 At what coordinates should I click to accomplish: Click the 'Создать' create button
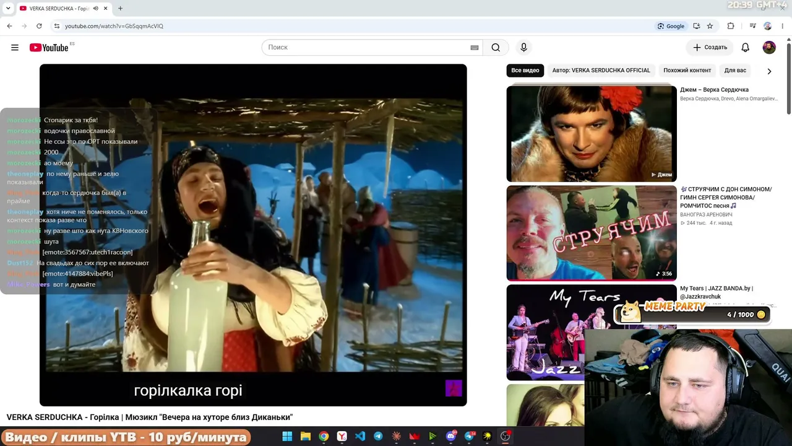click(710, 48)
